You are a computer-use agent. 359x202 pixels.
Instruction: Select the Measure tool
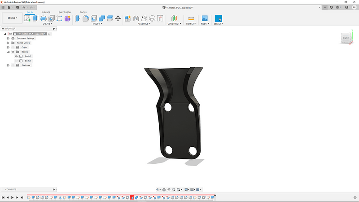pos(191,18)
